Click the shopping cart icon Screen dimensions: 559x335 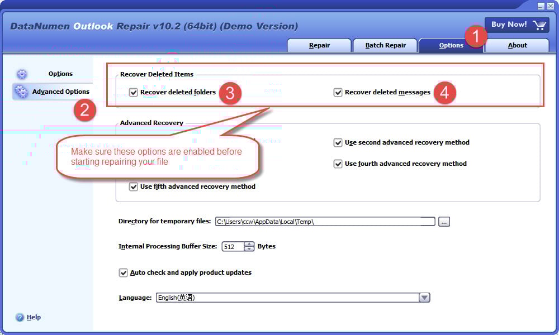click(x=539, y=25)
